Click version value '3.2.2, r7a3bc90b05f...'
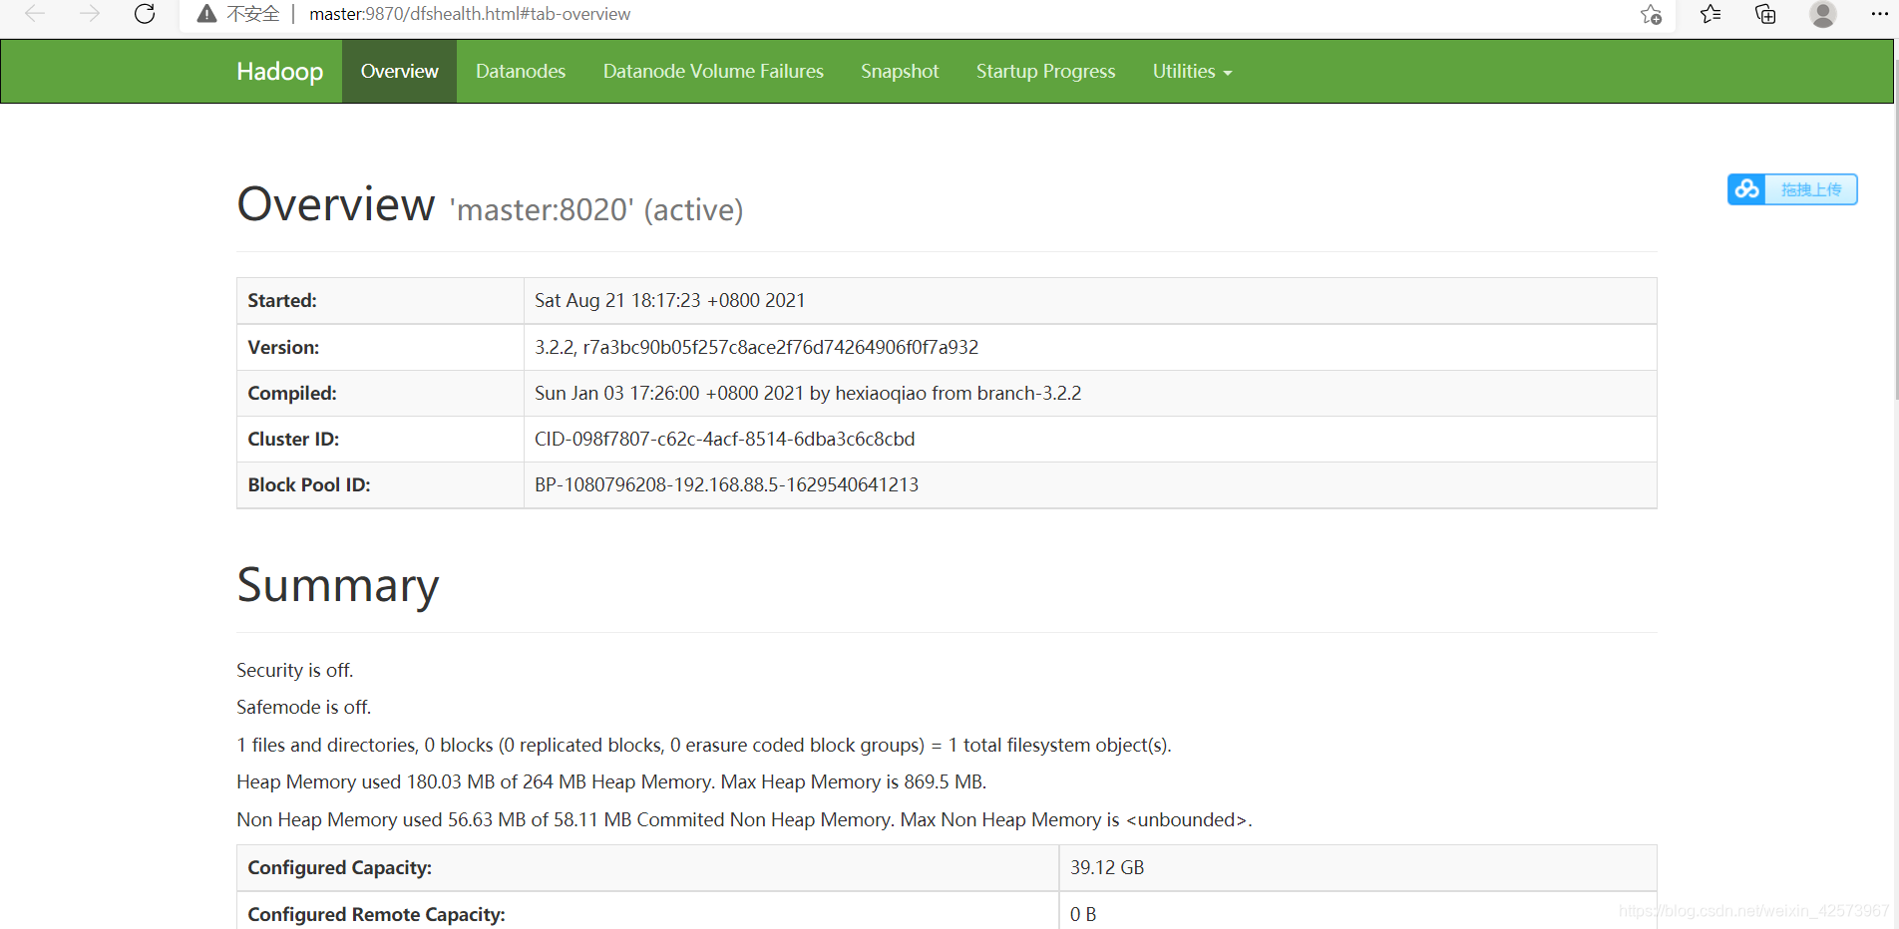Image resolution: width=1899 pixels, height=929 pixels. (756, 347)
